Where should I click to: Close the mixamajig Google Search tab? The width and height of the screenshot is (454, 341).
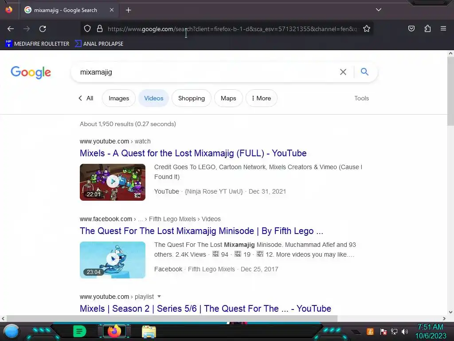click(x=112, y=10)
